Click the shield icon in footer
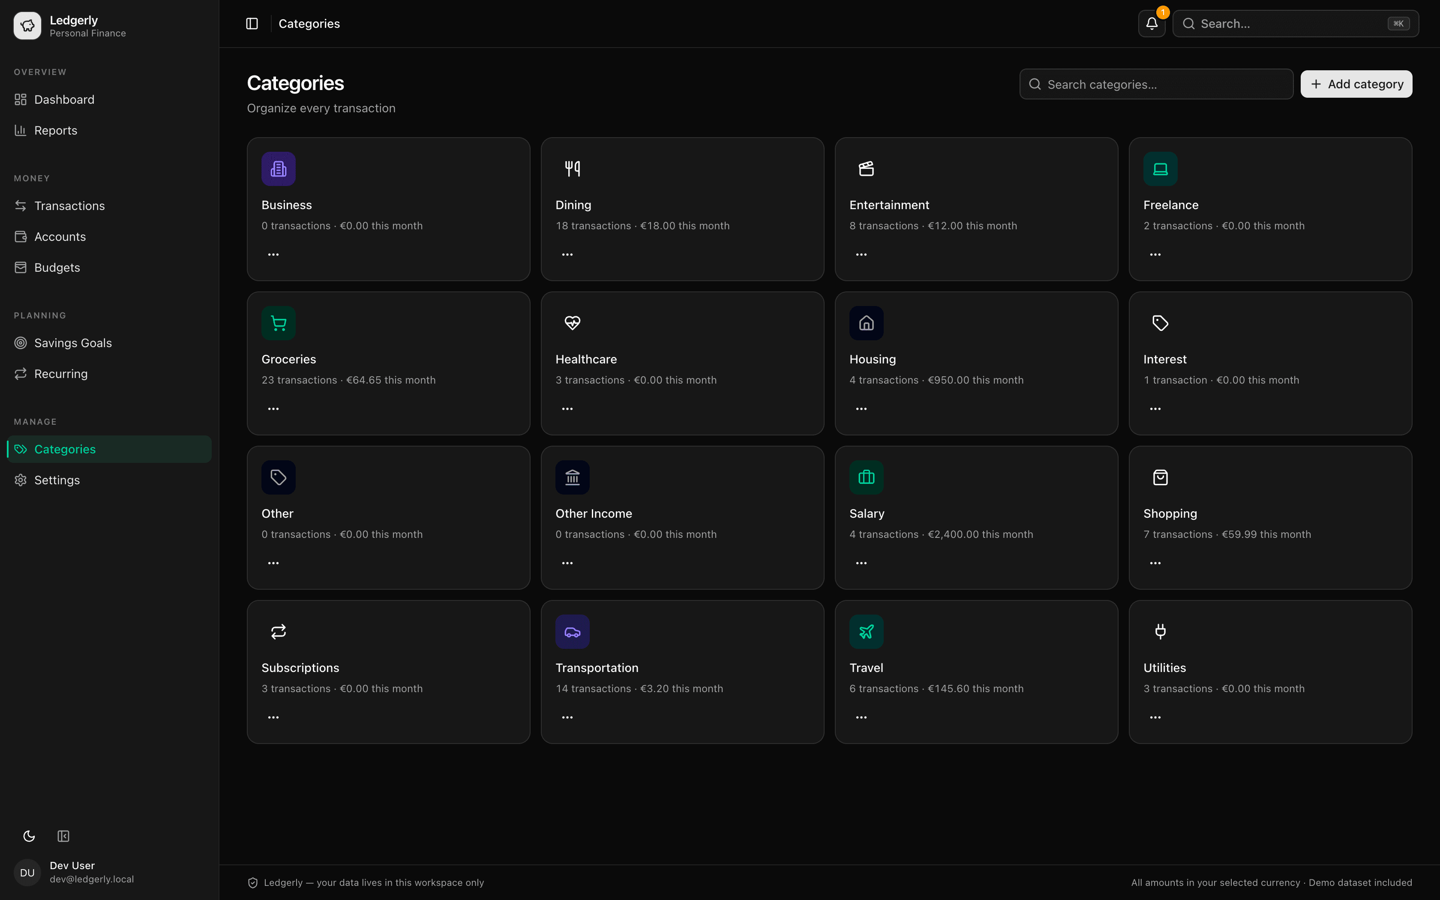Viewport: 1440px width, 900px height. tap(253, 883)
